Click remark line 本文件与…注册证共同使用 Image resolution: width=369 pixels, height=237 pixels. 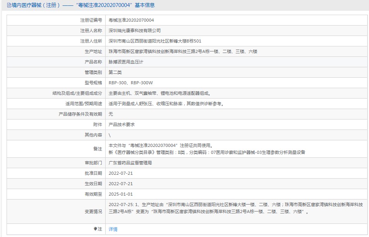pos(161,145)
